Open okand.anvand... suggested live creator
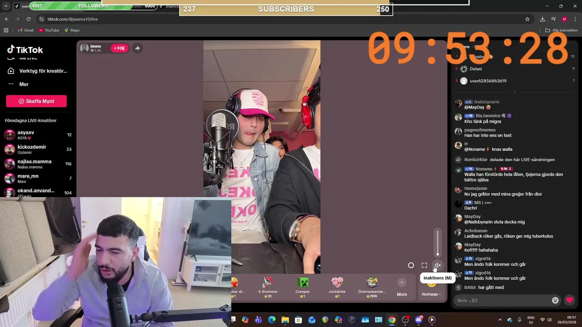 click(x=38, y=193)
